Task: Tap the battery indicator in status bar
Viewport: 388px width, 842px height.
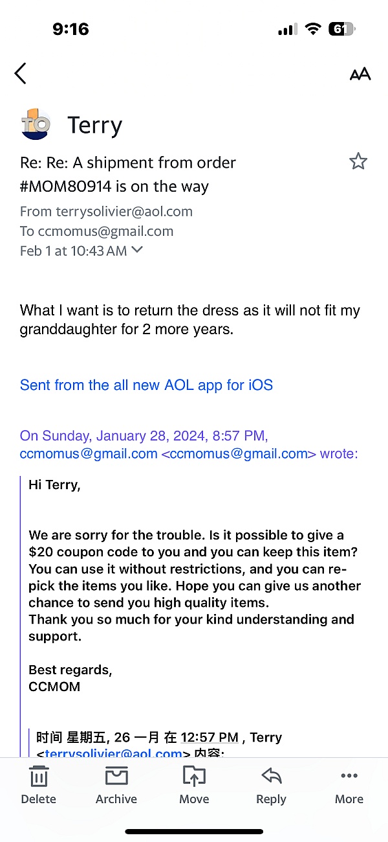Action: pos(342,29)
